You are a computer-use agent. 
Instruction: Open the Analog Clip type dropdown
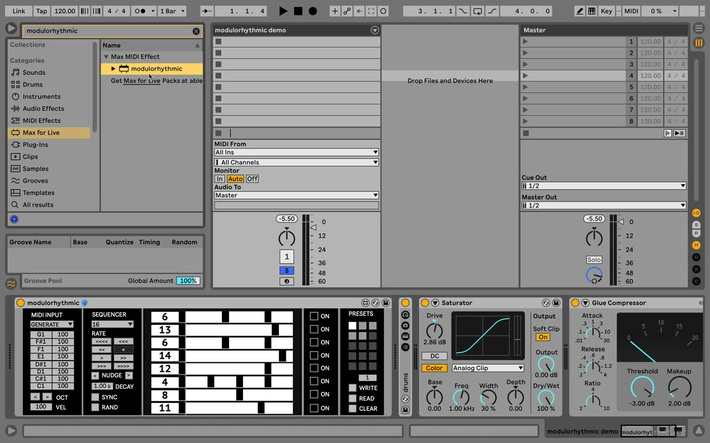pos(488,368)
